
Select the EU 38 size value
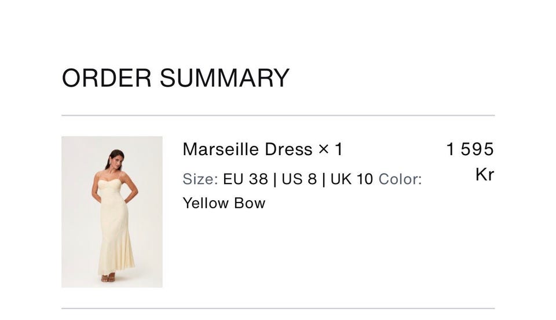246,179
